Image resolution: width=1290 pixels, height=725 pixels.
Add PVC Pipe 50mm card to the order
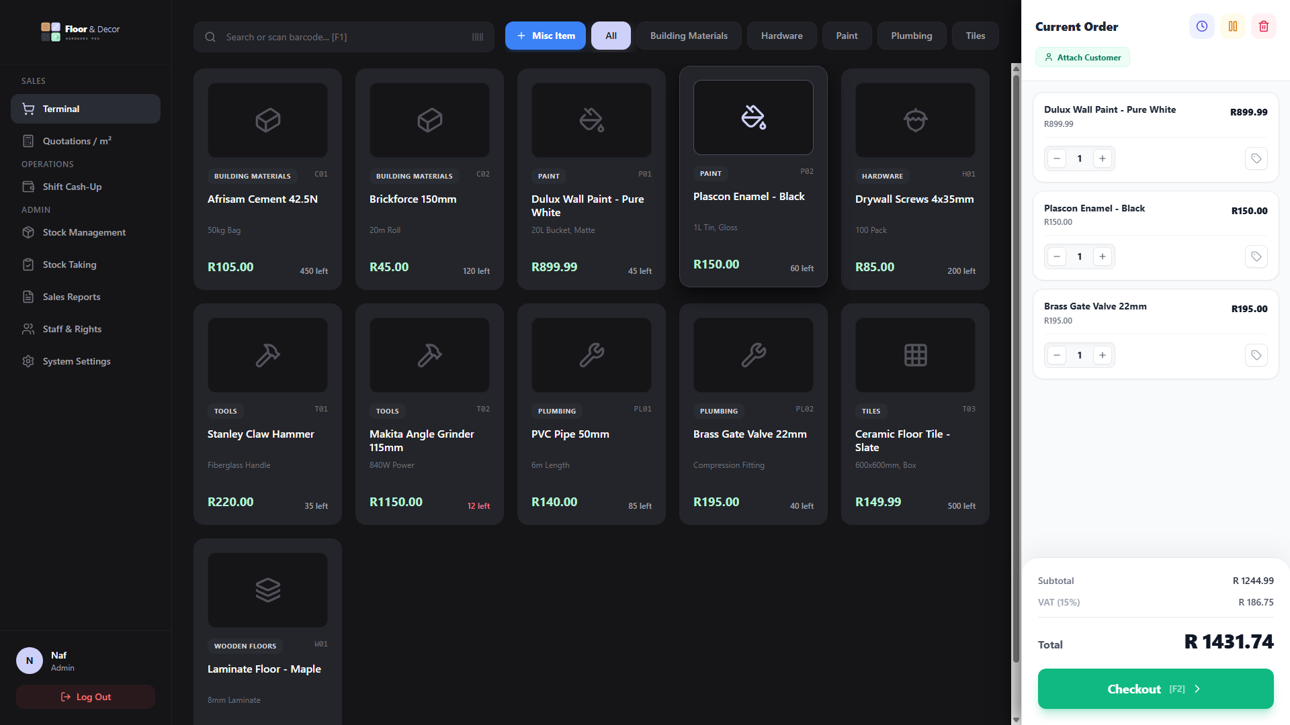click(591, 414)
